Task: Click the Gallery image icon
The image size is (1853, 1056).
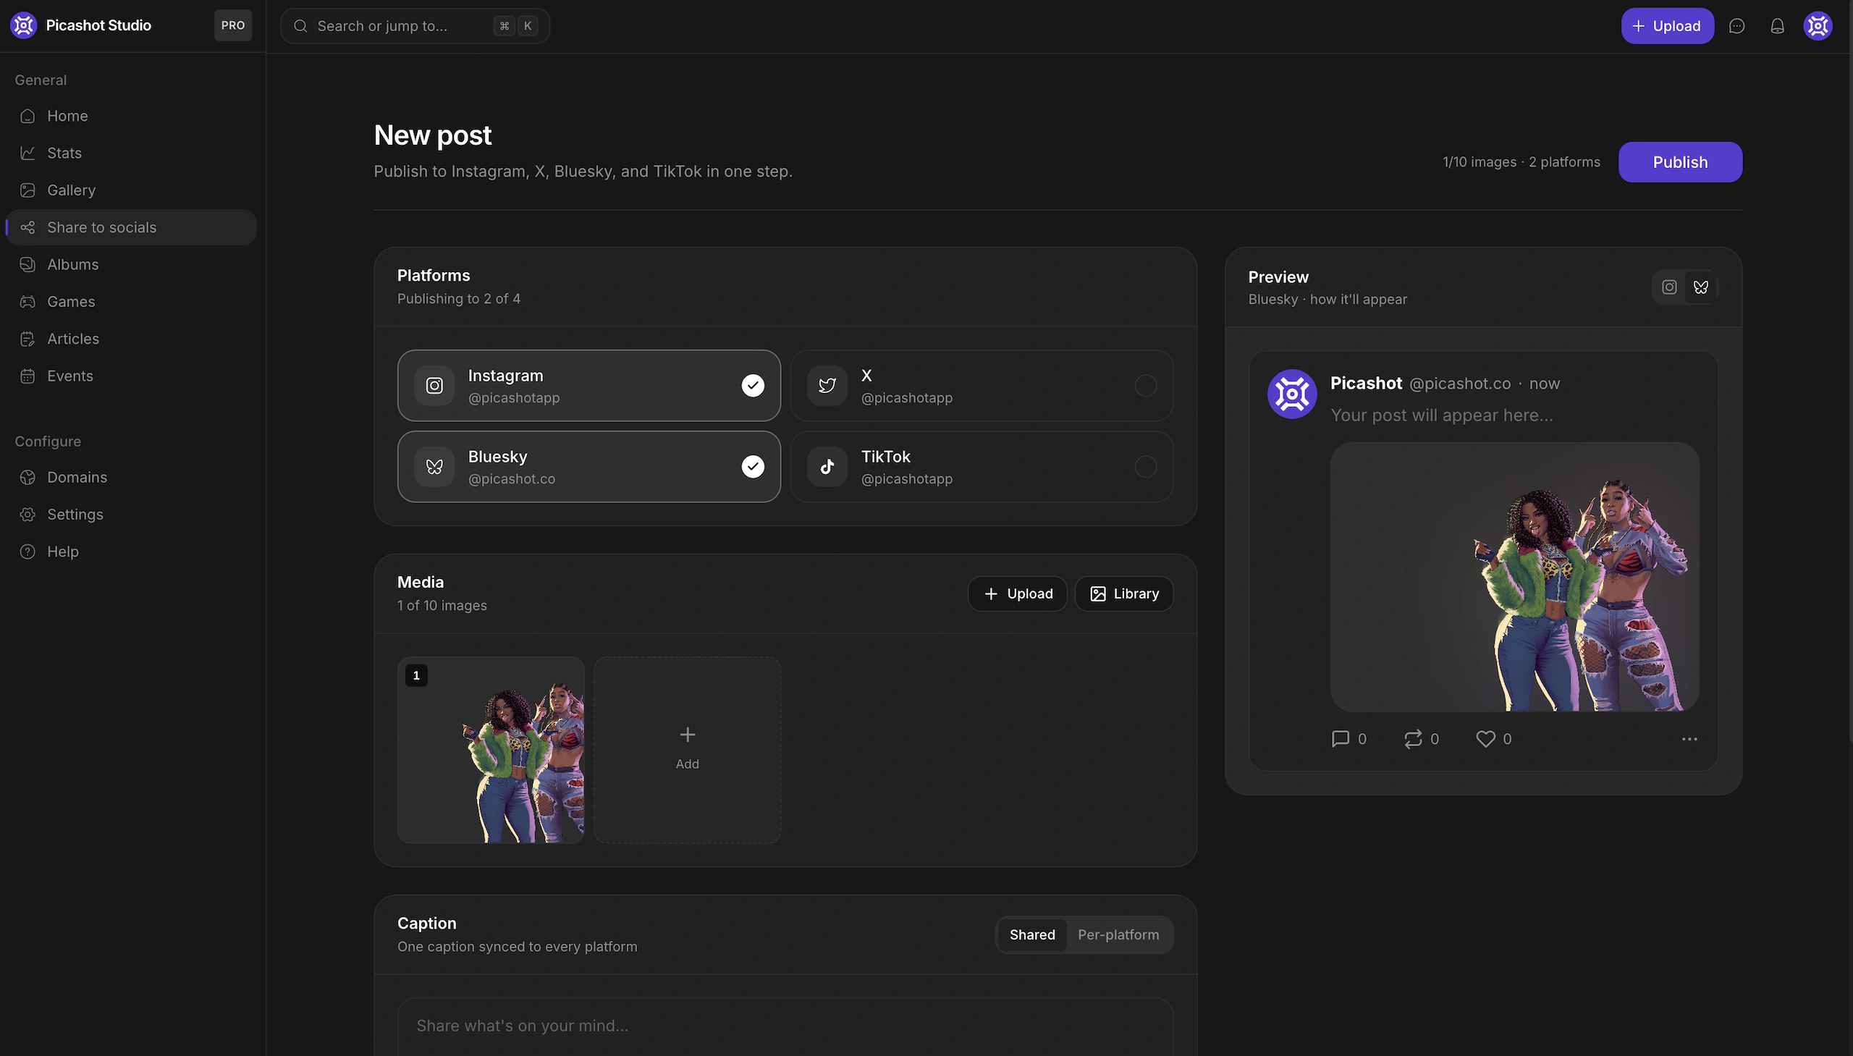Action: (28, 190)
